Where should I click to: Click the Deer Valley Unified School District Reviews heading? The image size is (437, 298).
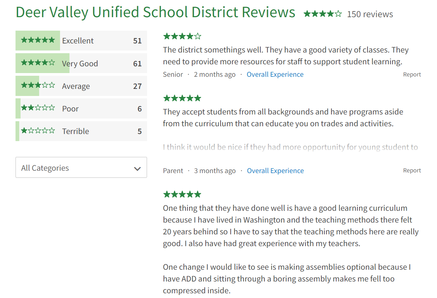pos(155,12)
